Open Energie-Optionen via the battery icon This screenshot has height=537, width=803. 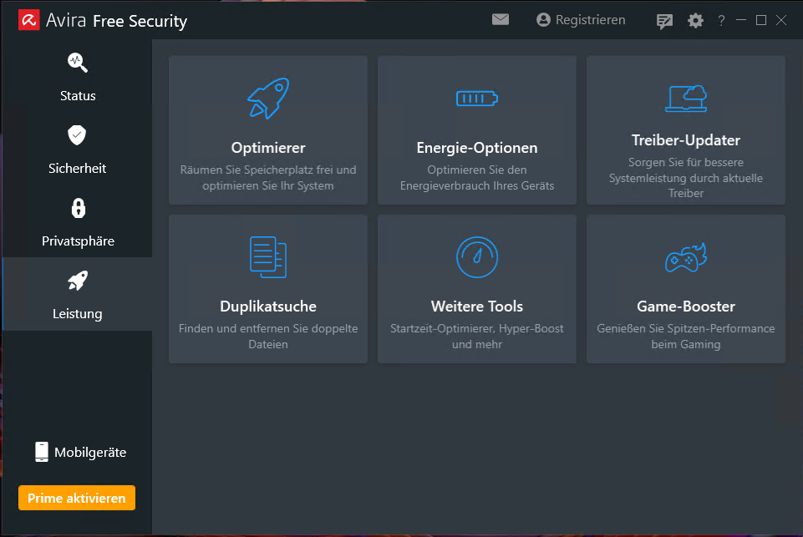pyautogui.click(x=477, y=99)
